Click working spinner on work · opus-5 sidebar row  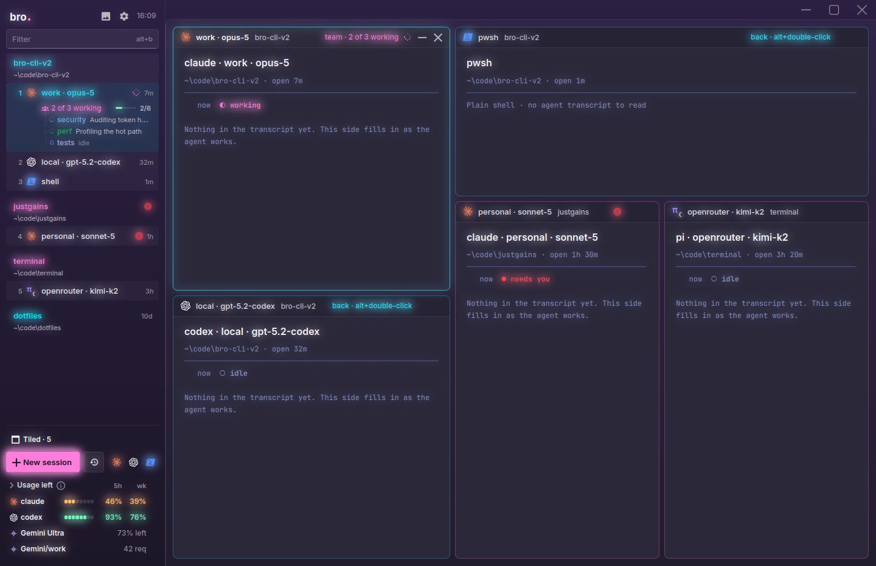click(x=136, y=93)
